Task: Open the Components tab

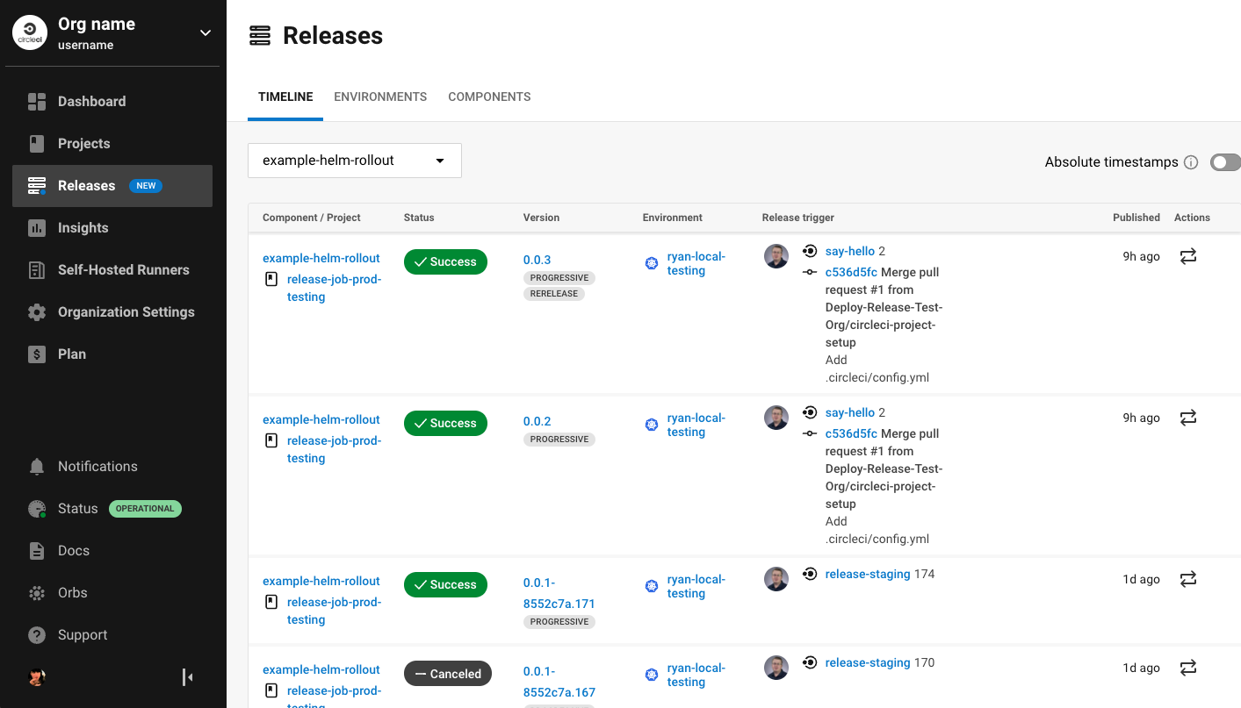Action: 489,97
